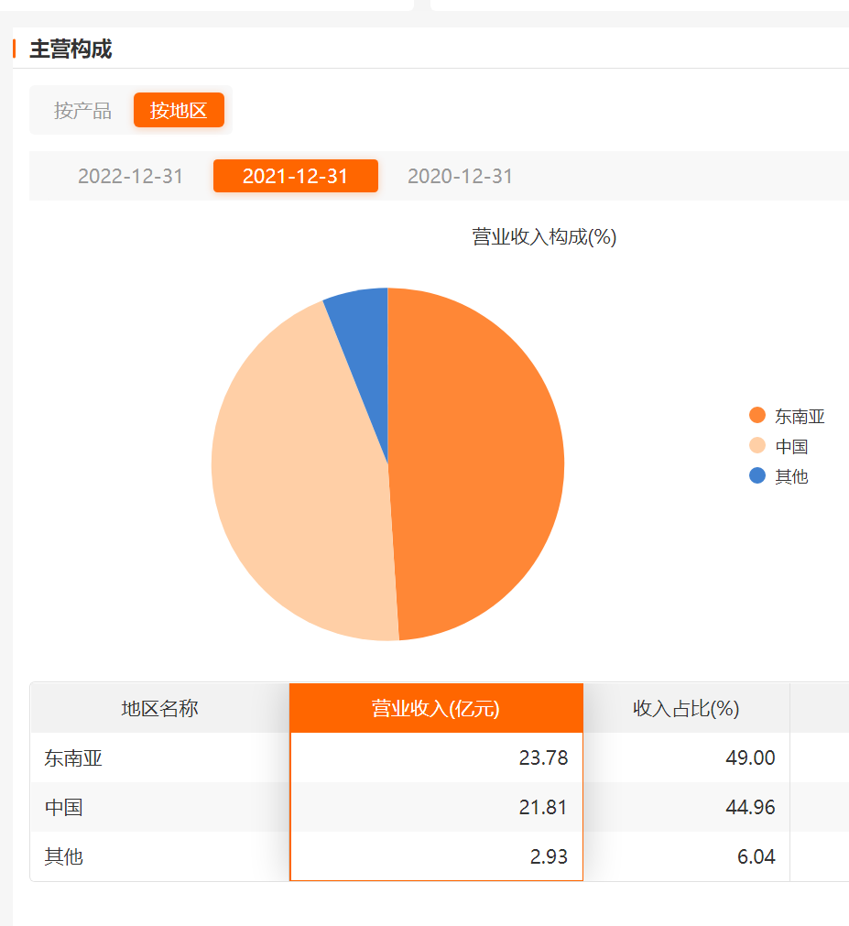The image size is (849, 926).
Task: Click the 营业收入(亿元) column header
Action: pos(436,708)
